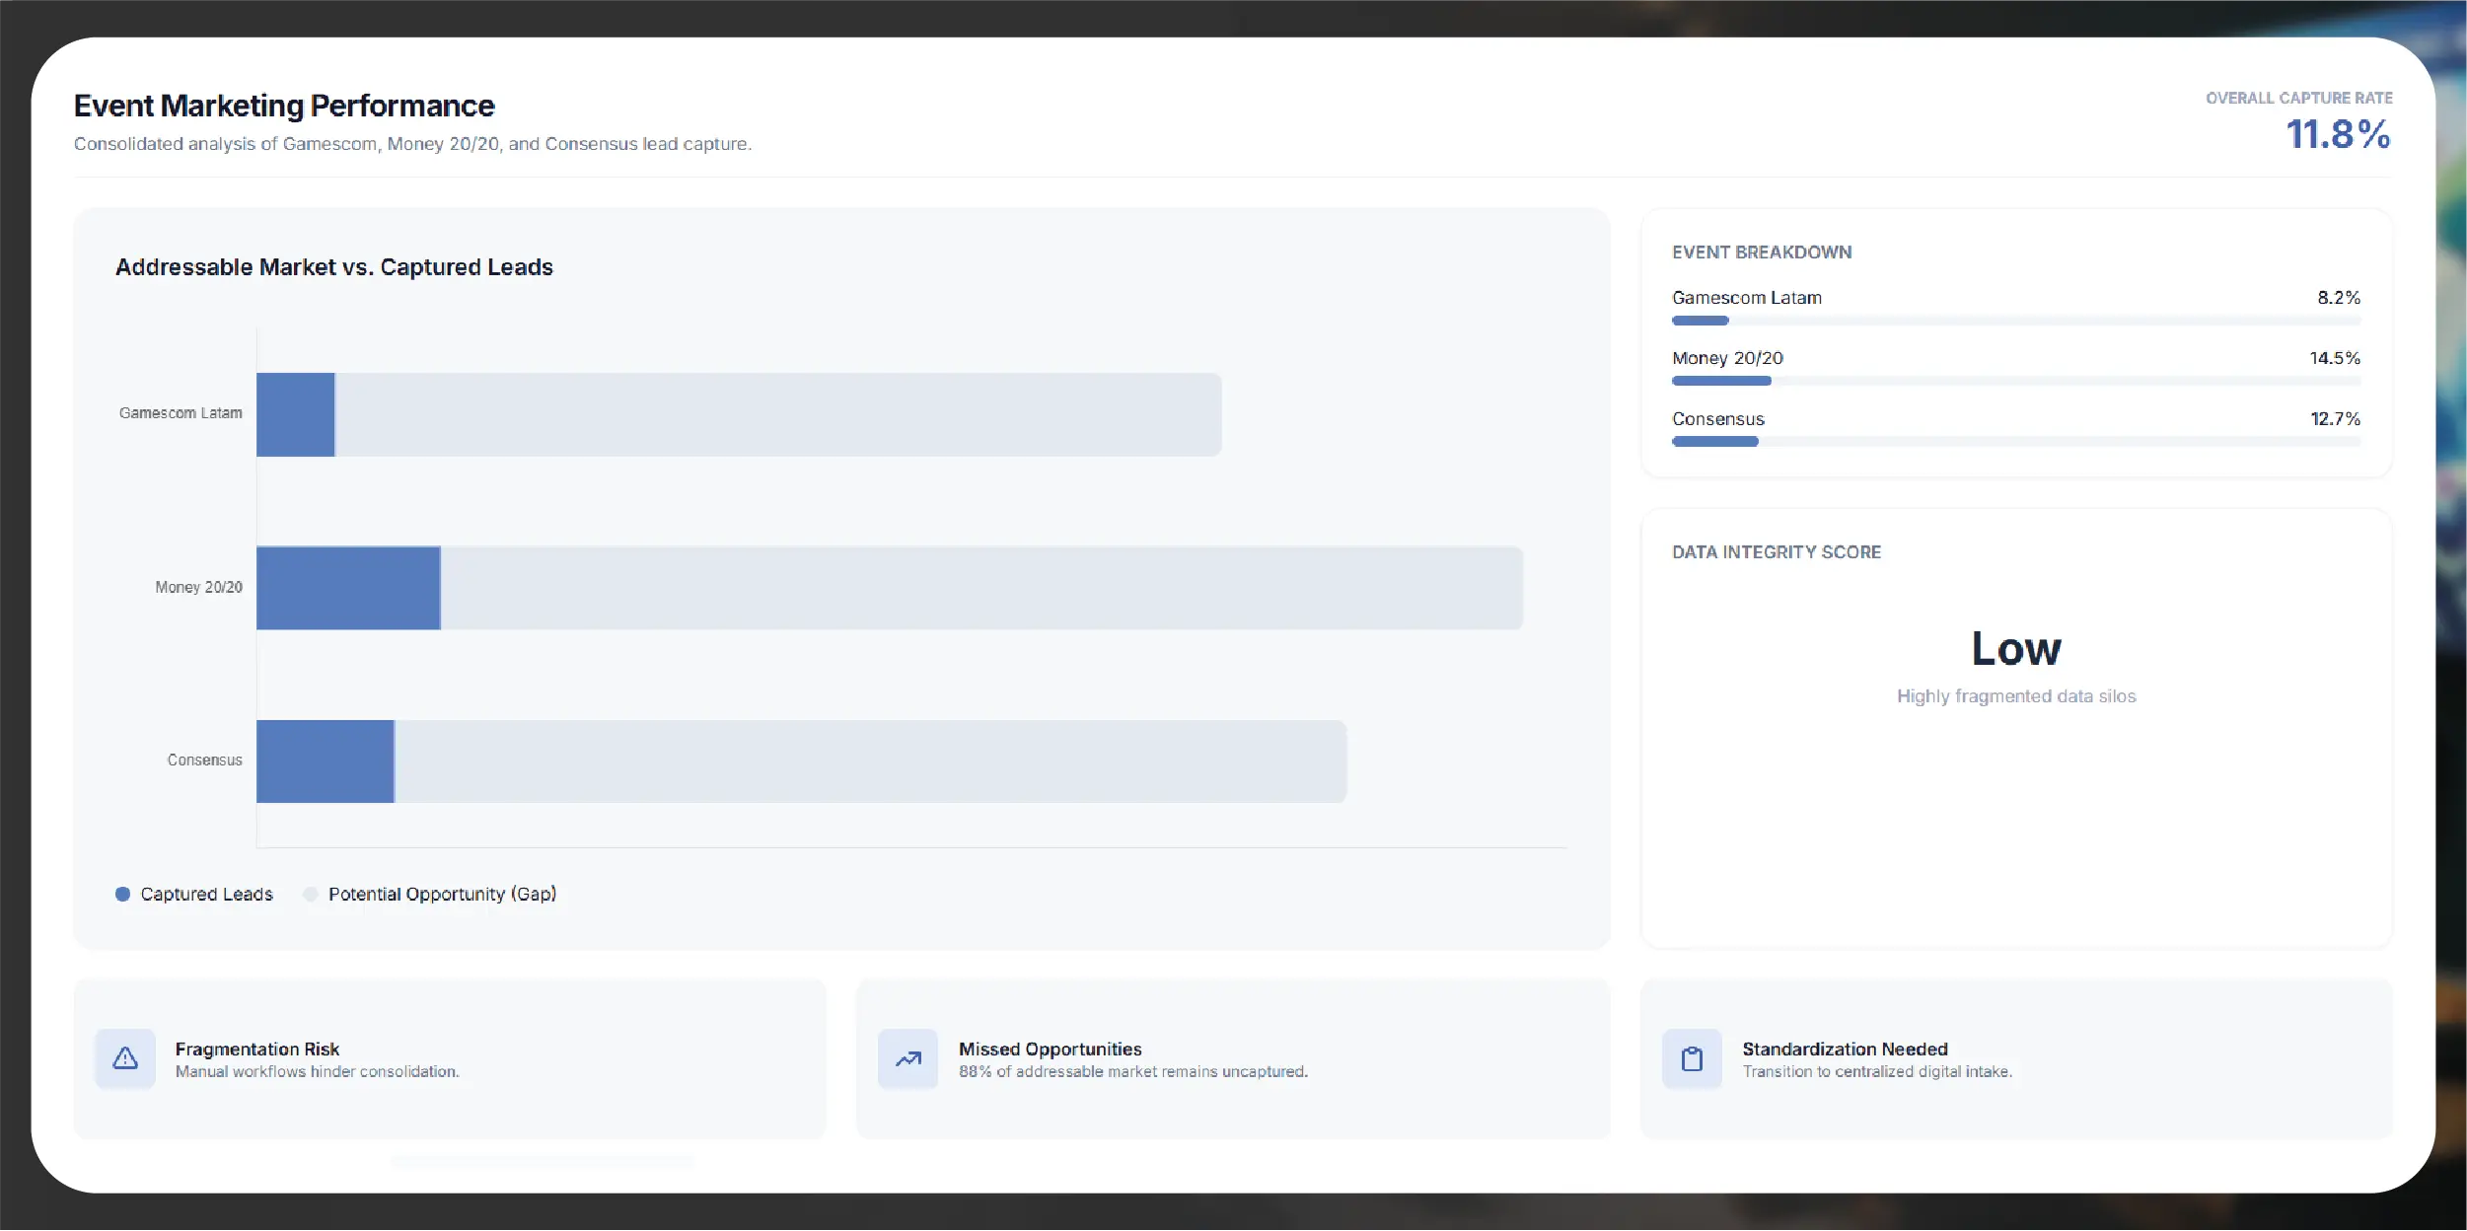Screen dimensions: 2467x1231
Task: Click the Consensus 12.7% progress bar
Action: tap(2016, 442)
